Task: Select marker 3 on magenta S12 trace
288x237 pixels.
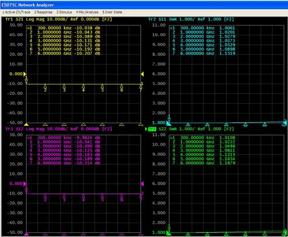Action: (64, 198)
